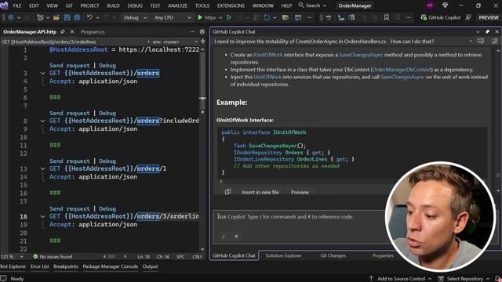Screen dimensions: 502x282
Task: Click the Preview button under code block
Action: tap(300, 192)
